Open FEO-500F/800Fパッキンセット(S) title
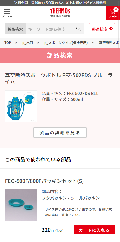The image size is (120, 242). [x=44, y=181]
